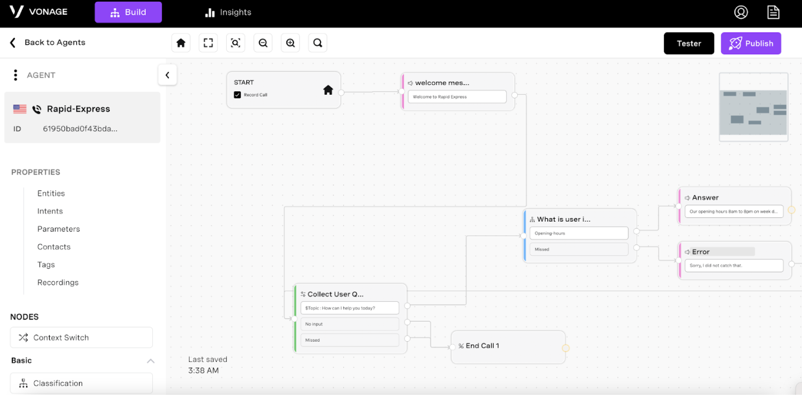This screenshot has height=396, width=802.
Task: Go back to Agents list
Action: pos(48,42)
